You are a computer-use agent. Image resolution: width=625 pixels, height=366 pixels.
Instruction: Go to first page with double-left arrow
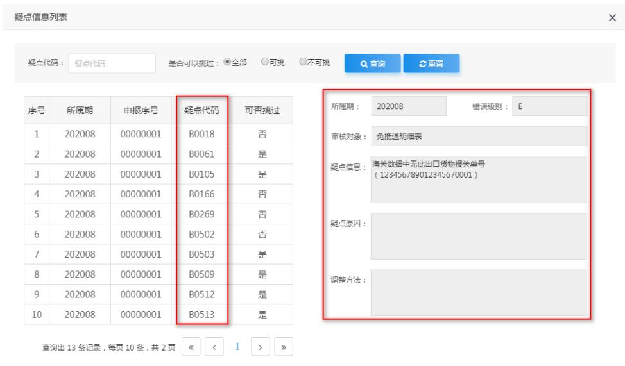tap(191, 347)
